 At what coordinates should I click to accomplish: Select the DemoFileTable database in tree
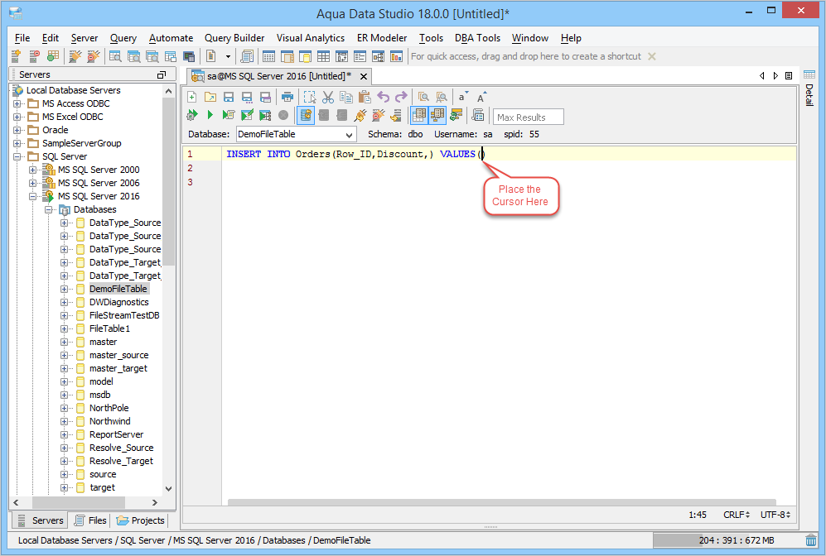pyautogui.click(x=118, y=289)
